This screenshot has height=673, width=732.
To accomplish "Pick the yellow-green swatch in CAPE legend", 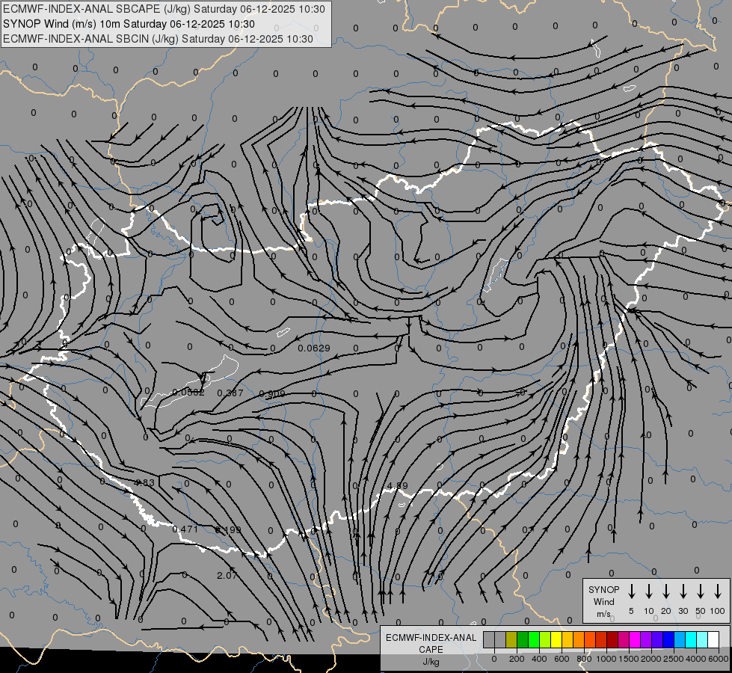I will (545, 639).
